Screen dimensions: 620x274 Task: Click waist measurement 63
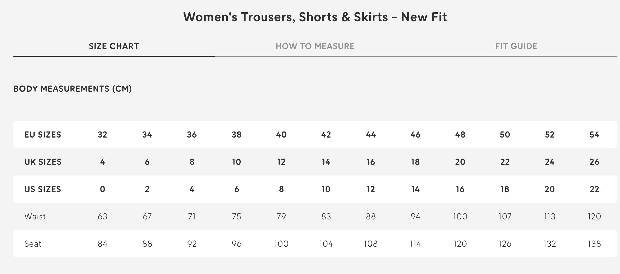(102, 216)
